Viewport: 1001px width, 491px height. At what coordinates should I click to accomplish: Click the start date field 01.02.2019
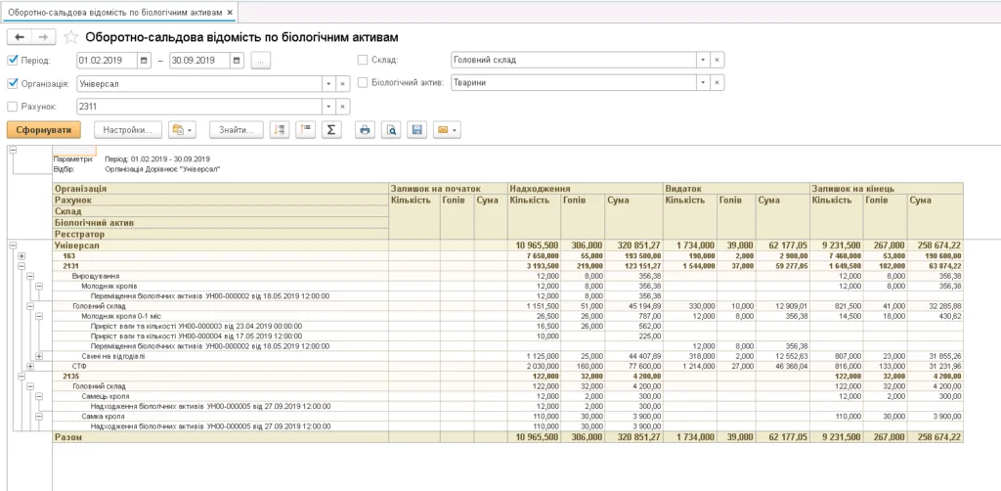click(107, 61)
